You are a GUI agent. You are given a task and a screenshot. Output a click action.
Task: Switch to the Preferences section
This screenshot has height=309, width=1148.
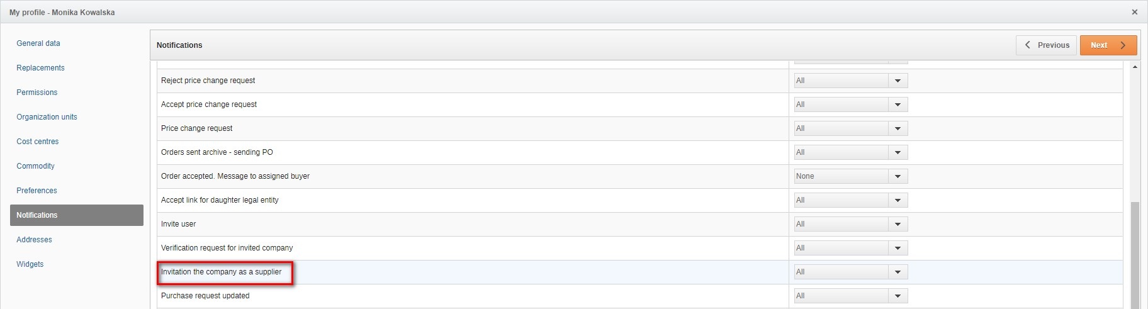(37, 191)
